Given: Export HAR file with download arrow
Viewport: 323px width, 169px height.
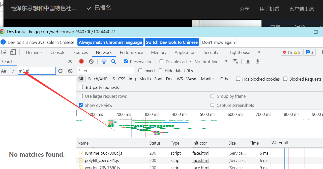Looking at the screenshot, I should pos(257,61).
